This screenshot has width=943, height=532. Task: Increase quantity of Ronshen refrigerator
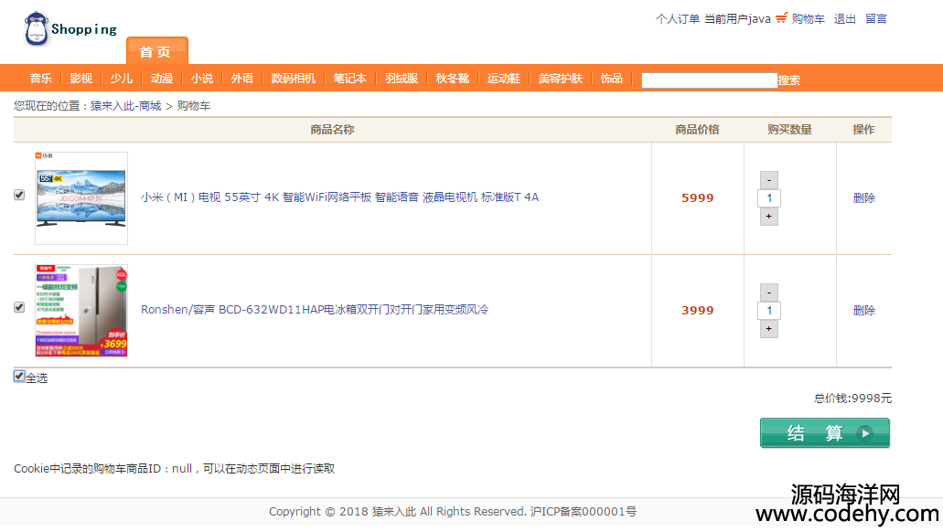(769, 329)
